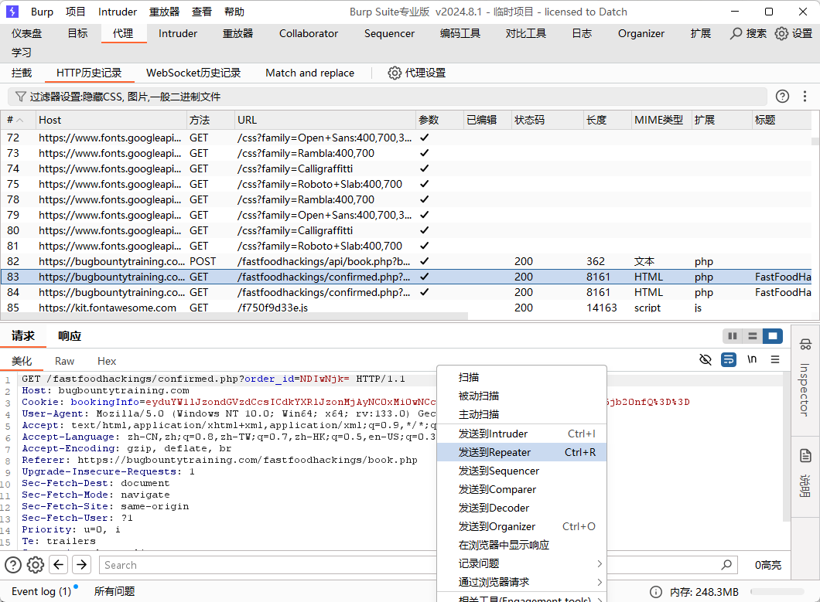Screen dimensions: 820x602
Task: Click the search magnifier in the search field
Action: (x=726, y=565)
